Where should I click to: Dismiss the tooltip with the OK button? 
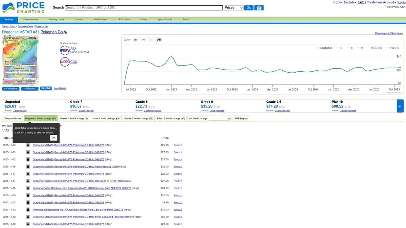53,138
